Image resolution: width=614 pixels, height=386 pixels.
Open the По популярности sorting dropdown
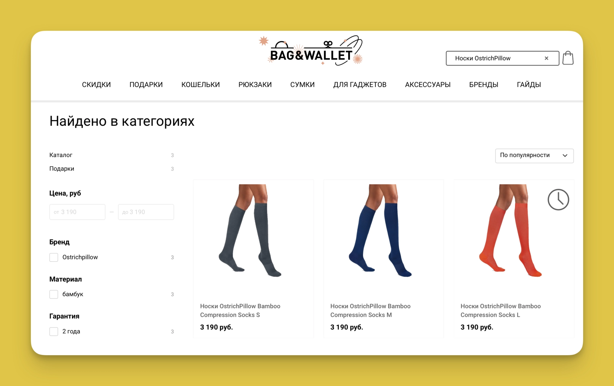pos(534,156)
